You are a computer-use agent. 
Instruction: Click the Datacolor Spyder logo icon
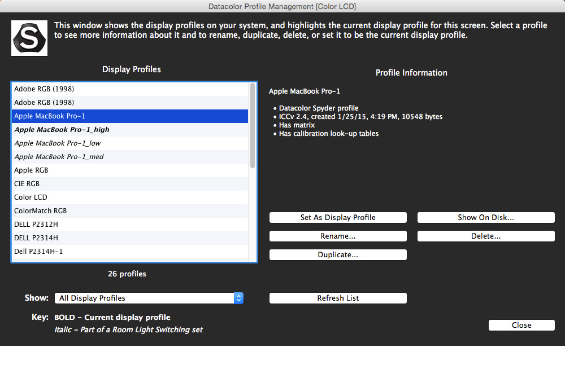[29, 38]
